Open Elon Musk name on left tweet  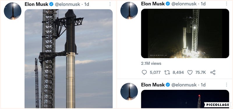coord(36,4)
